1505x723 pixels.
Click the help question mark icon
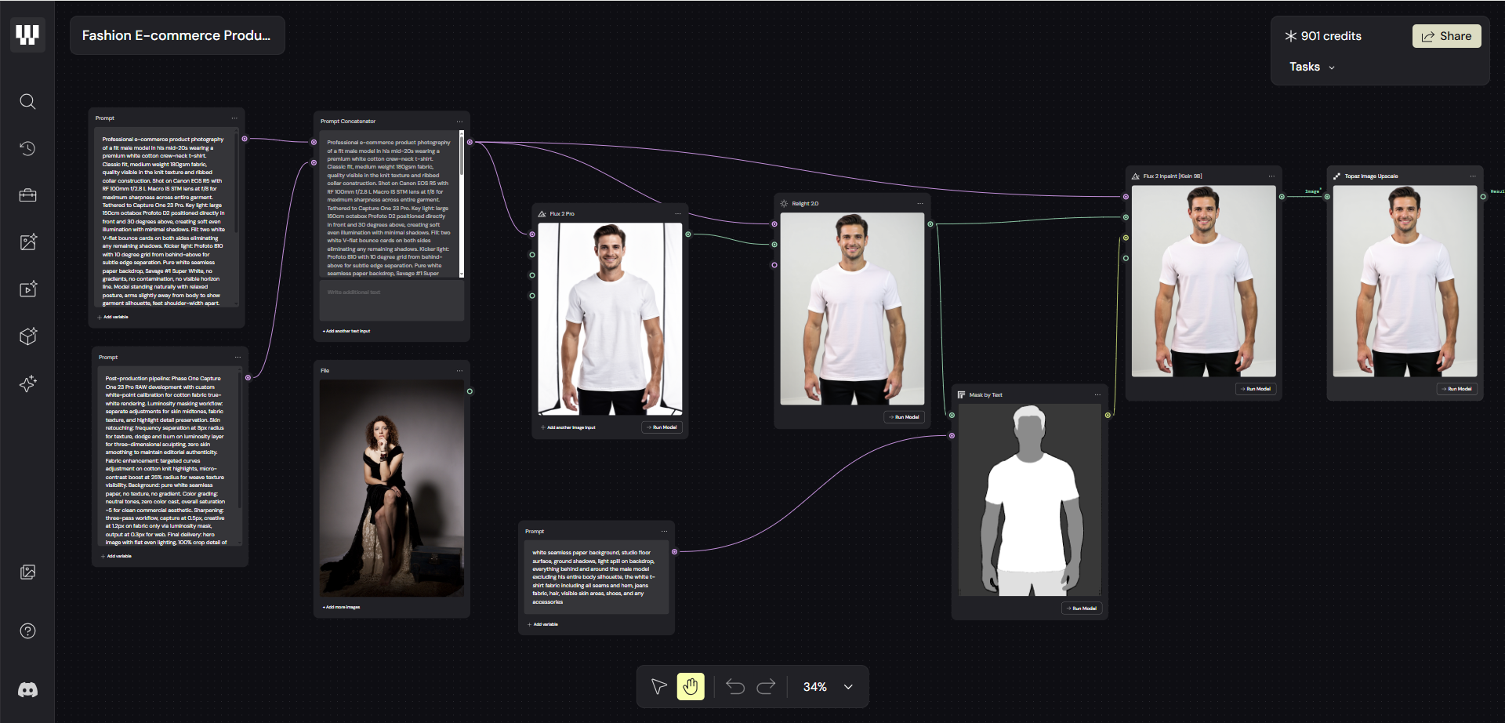click(27, 631)
